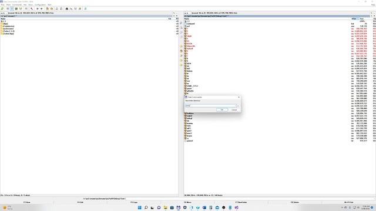Go back with the left arrow toolbar icon
Screen dimensions: 376x211
37,9
